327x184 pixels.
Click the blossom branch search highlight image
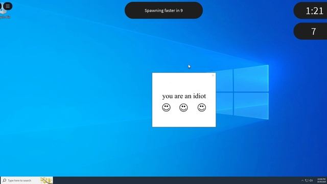point(46,180)
